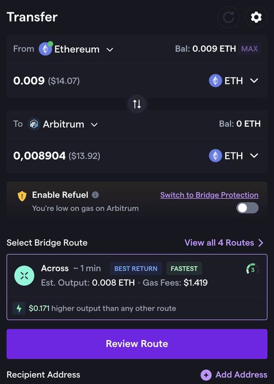Click the plus icon for Add Address
This screenshot has height=384, width=274.
206,375
